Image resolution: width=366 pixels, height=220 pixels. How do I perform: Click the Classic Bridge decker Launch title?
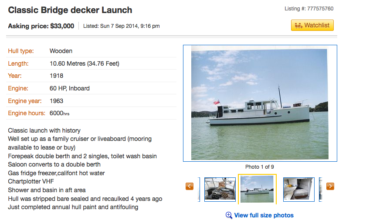coord(70,10)
